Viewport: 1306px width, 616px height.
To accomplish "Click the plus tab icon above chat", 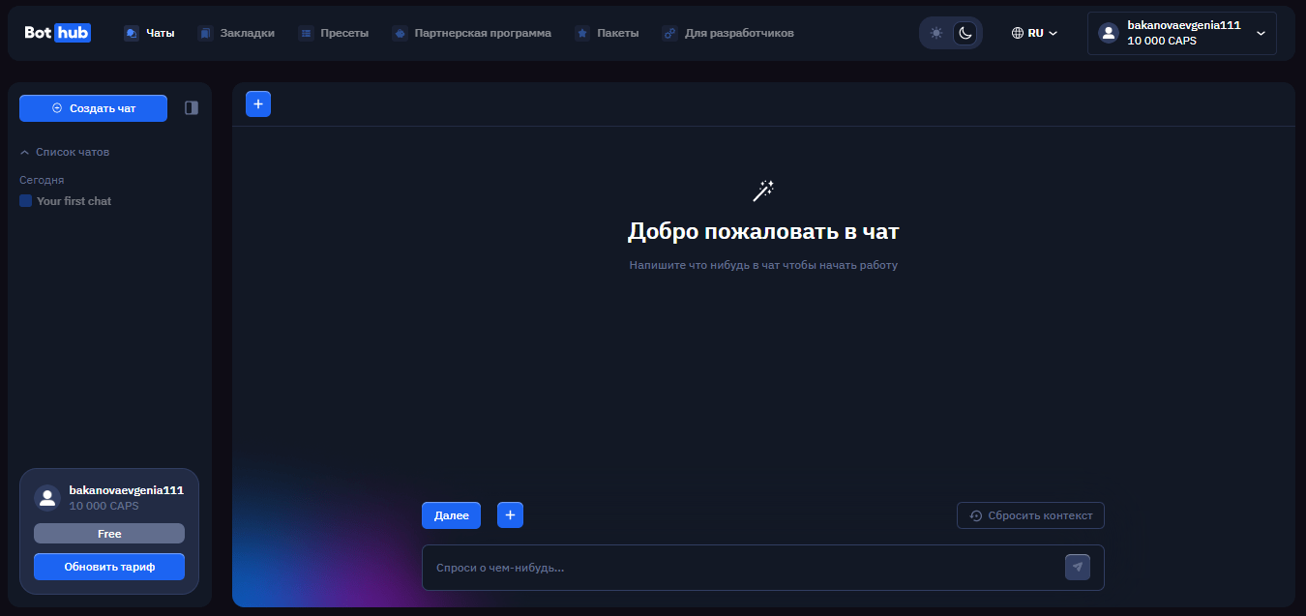I will coord(258,104).
